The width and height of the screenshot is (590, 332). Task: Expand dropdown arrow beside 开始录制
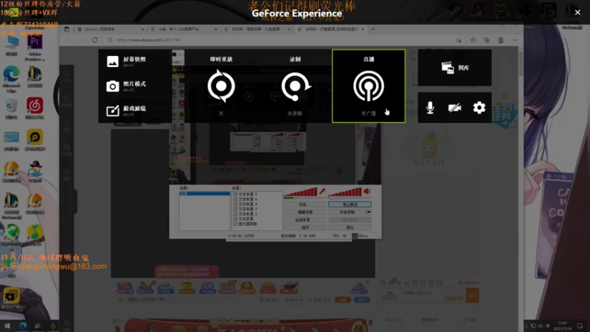pyautogui.click(x=369, y=212)
